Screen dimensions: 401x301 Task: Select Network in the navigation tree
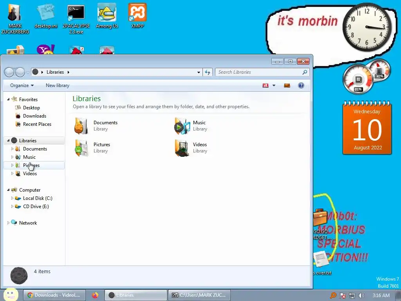tap(28, 223)
